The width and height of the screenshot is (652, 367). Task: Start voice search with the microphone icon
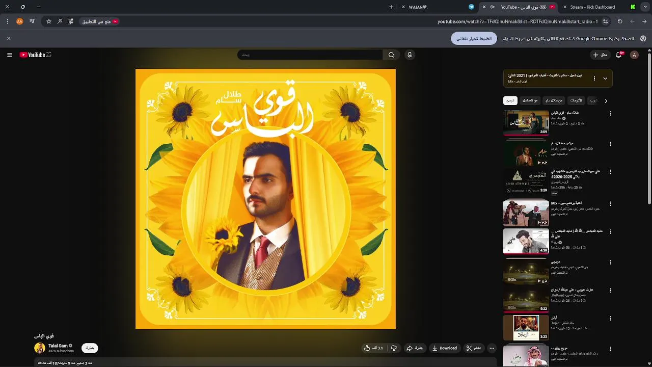[410, 55]
